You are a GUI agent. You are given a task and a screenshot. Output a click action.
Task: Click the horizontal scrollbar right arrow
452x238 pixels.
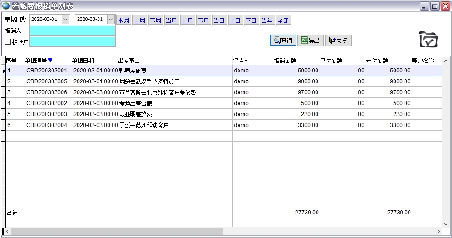point(439,231)
